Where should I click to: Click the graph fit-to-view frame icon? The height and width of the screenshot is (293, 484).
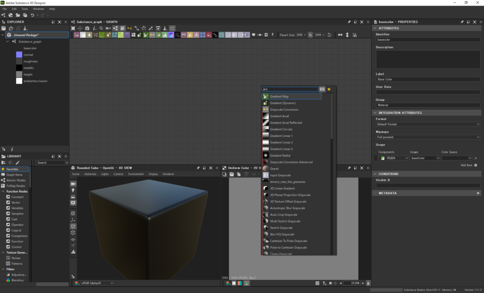pyautogui.click(x=73, y=28)
